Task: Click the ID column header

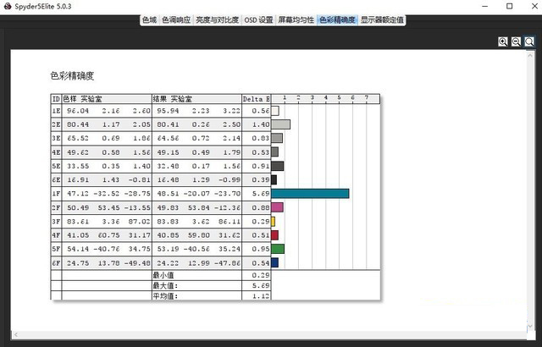Action: [56, 99]
